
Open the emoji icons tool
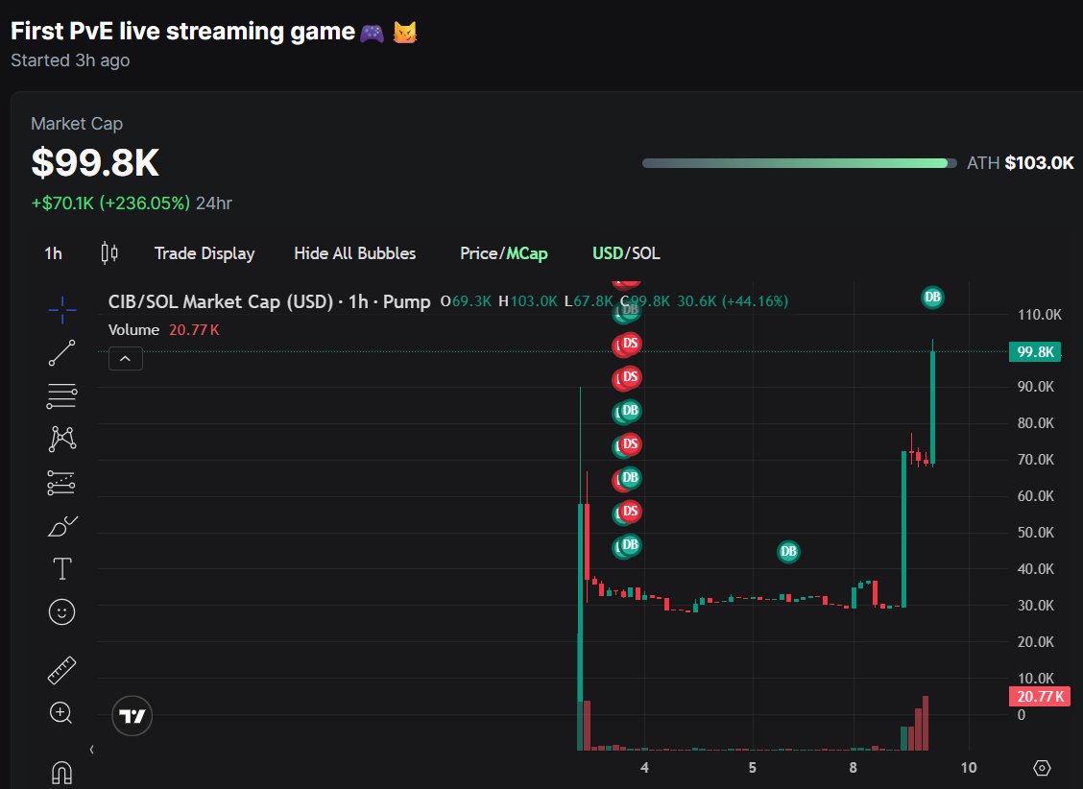pyautogui.click(x=62, y=611)
